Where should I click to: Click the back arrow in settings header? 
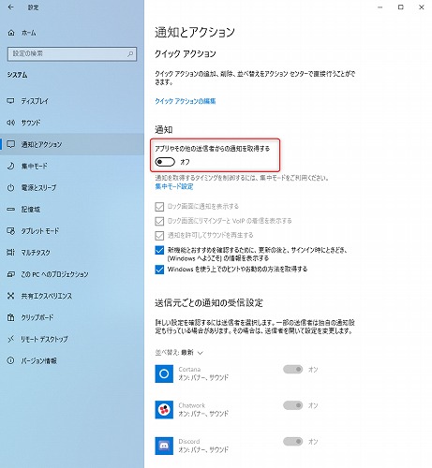point(11,7)
